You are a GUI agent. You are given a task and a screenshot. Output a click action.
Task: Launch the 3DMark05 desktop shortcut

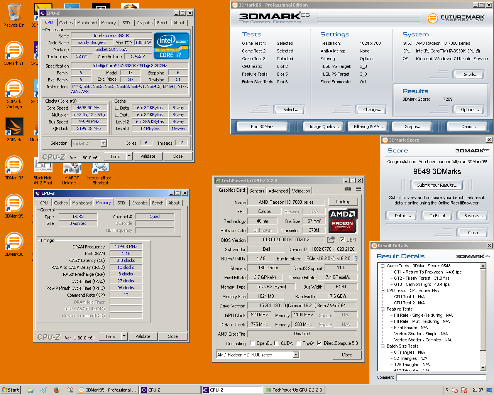14,206
